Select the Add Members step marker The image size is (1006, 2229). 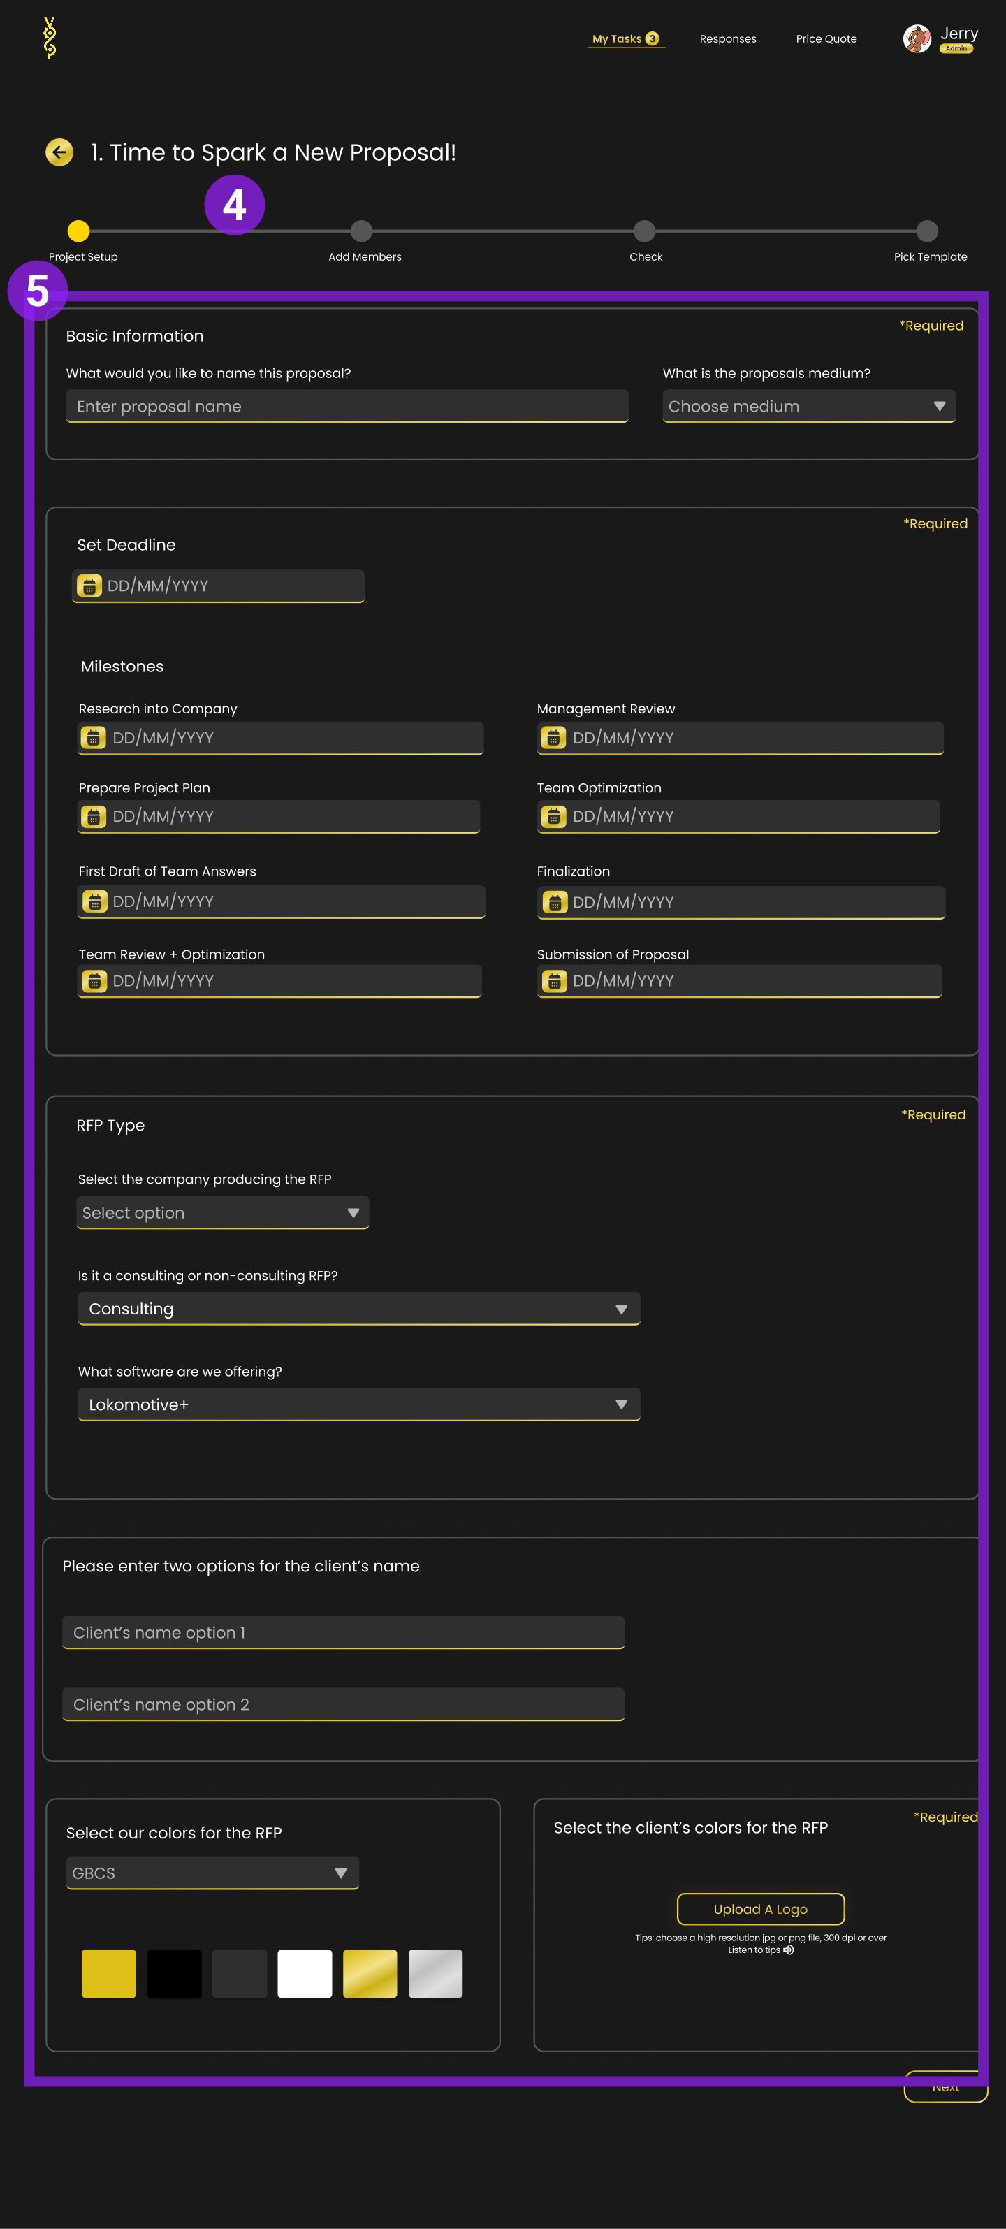pyautogui.click(x=362, y=231)
